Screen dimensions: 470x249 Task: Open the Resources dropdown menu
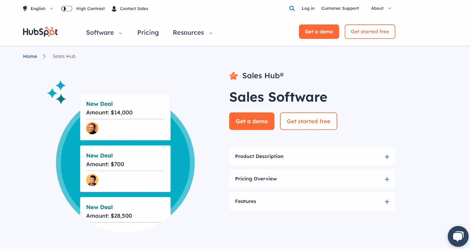(192, 33)
